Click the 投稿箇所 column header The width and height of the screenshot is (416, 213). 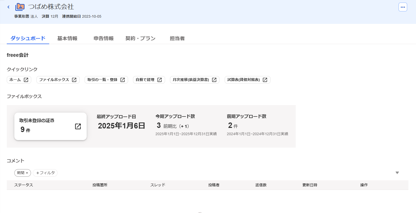pos(100,185)
